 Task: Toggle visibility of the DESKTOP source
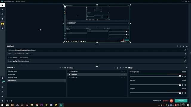(x=124, y=71)
